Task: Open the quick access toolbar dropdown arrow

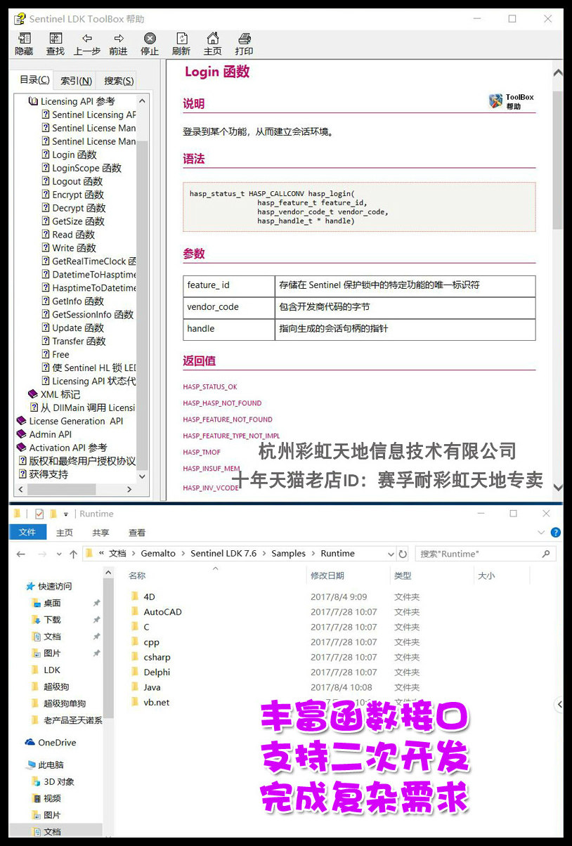Action: 66,514
